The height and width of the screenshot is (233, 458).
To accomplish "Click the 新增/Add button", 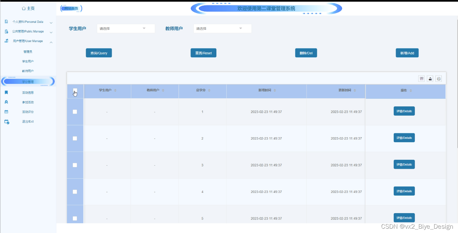I will click(407, 53).
